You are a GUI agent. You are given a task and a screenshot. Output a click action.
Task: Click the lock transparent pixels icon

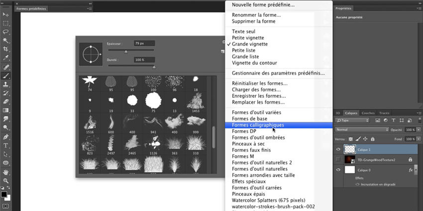(351, 139)
